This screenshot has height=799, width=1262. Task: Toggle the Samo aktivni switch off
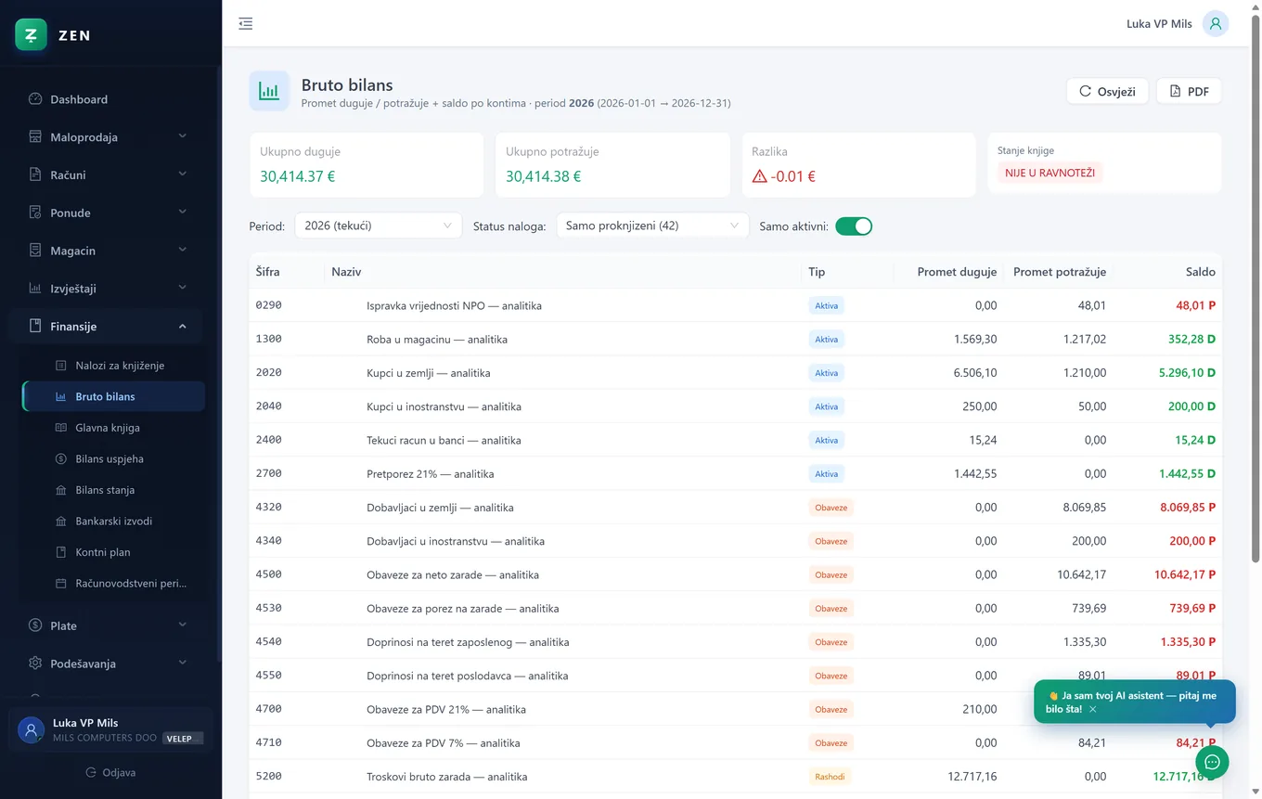pyautogui.click(x=854, y=226)
